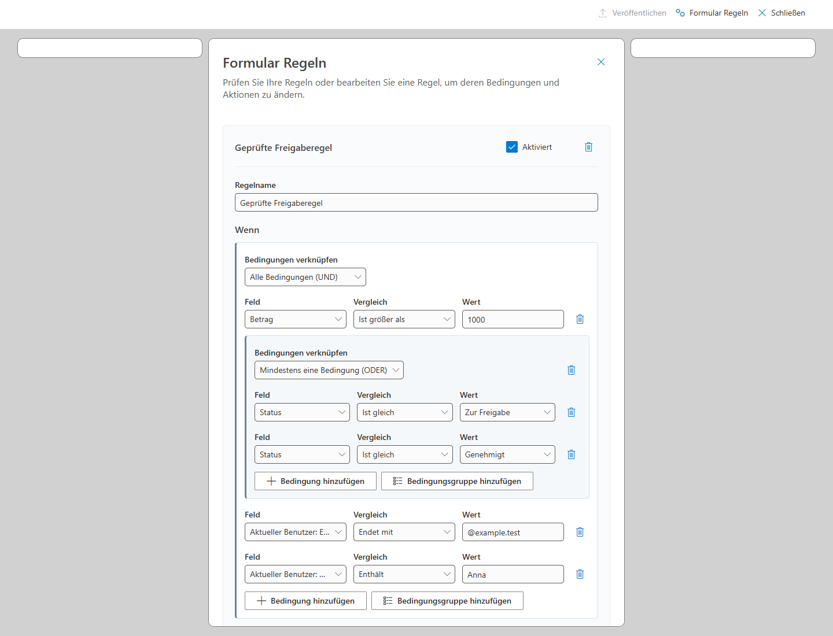
Task: Open Alle Bedingungen (UND) dropdown
Action: click(305, 277)
